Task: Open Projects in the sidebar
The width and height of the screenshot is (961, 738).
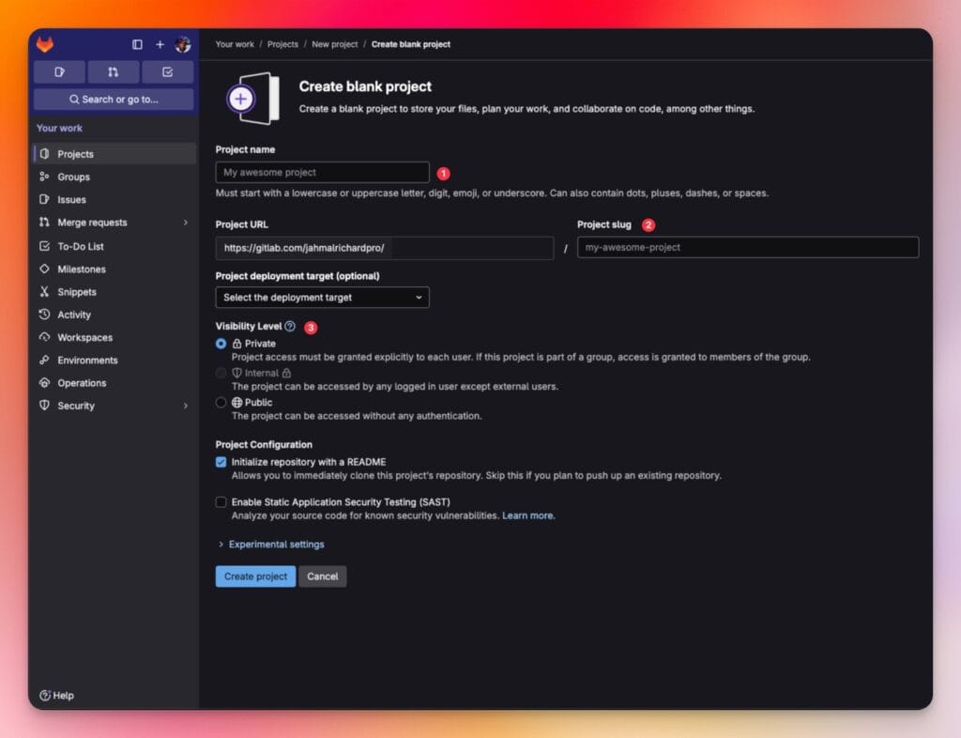Action: click(114, 154)
